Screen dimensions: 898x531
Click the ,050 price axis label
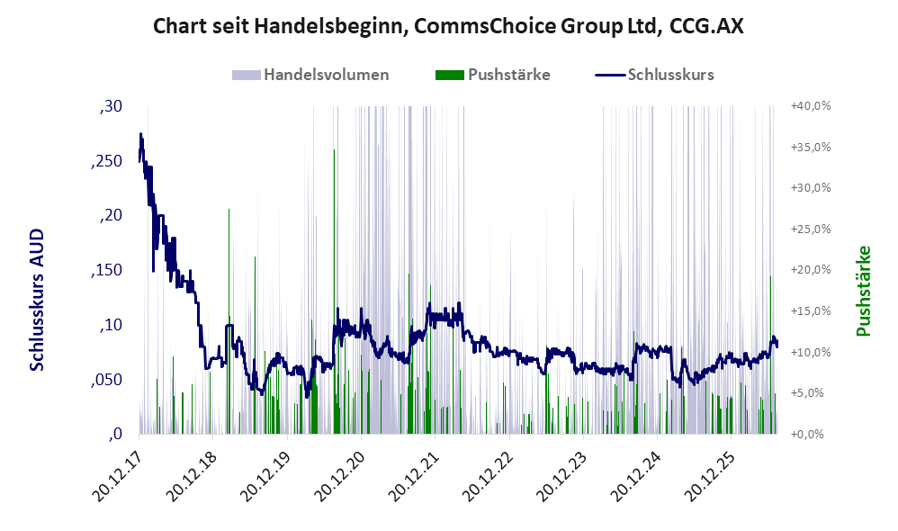(x=106, y=379)
